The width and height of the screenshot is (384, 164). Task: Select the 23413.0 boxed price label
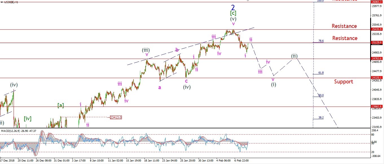tap(116, 117)
